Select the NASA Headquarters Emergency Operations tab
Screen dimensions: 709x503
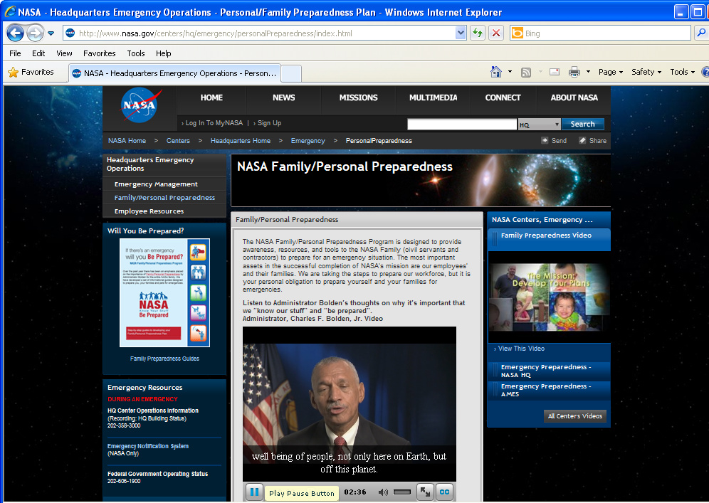[174, 73]
